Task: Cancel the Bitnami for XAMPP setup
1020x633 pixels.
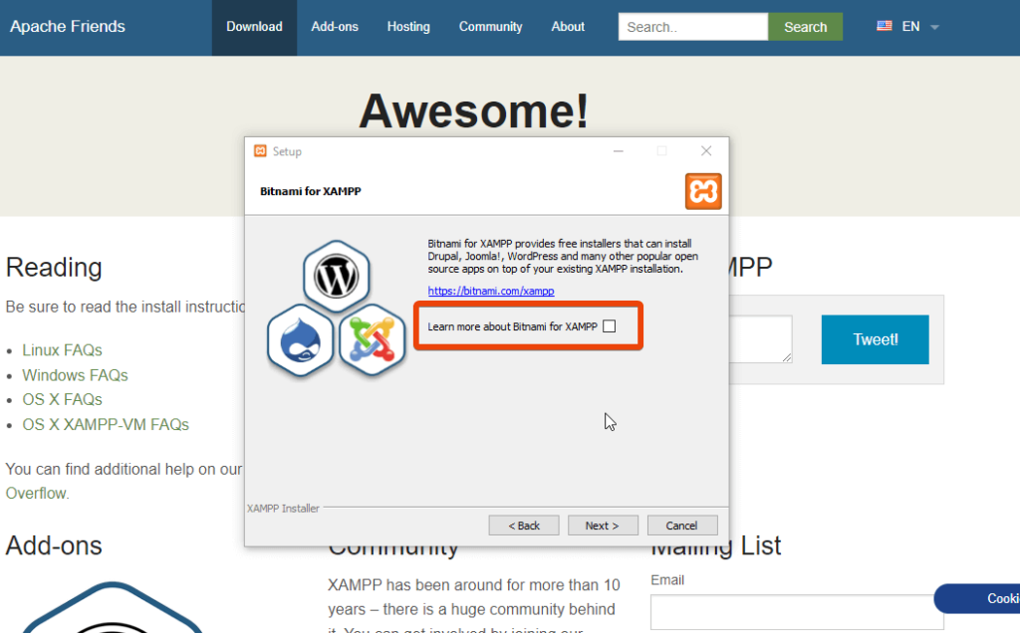Action: pos(682,525)
